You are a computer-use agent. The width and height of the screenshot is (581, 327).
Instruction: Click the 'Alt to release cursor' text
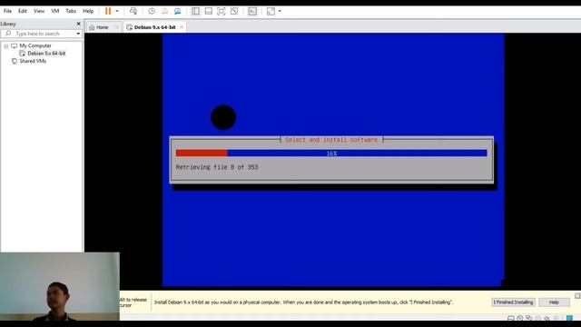[x=133, y=302]
